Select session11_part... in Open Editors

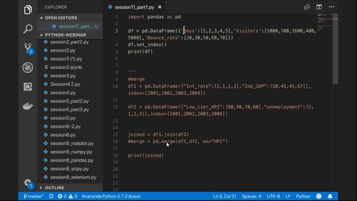click(70, 26)
